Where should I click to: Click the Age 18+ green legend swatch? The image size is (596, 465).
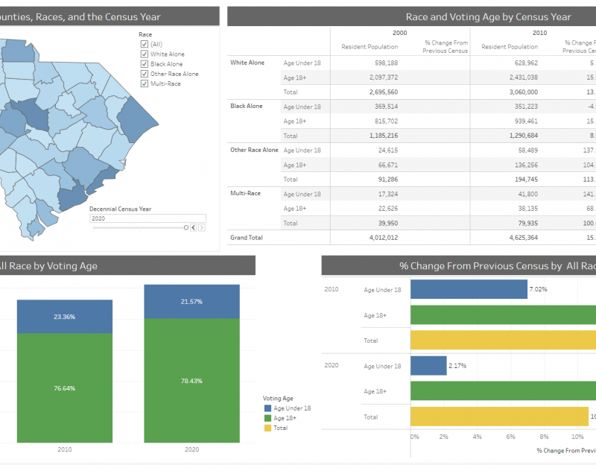(267, 418)
